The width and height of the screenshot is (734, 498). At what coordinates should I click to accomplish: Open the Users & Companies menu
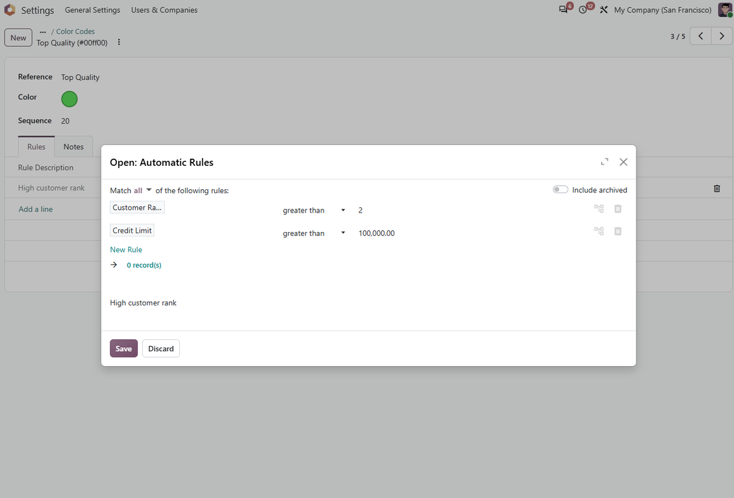[x=164, y=10]
